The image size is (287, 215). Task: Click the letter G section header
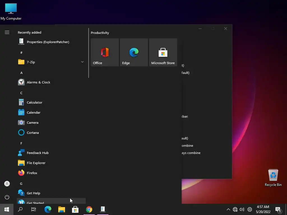click(x=21, y=184)
